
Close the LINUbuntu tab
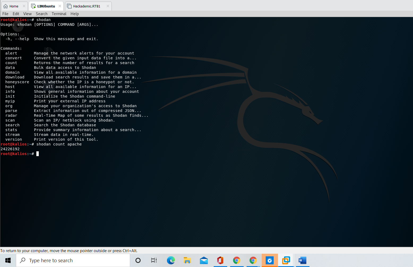click(x=60, y=6)
